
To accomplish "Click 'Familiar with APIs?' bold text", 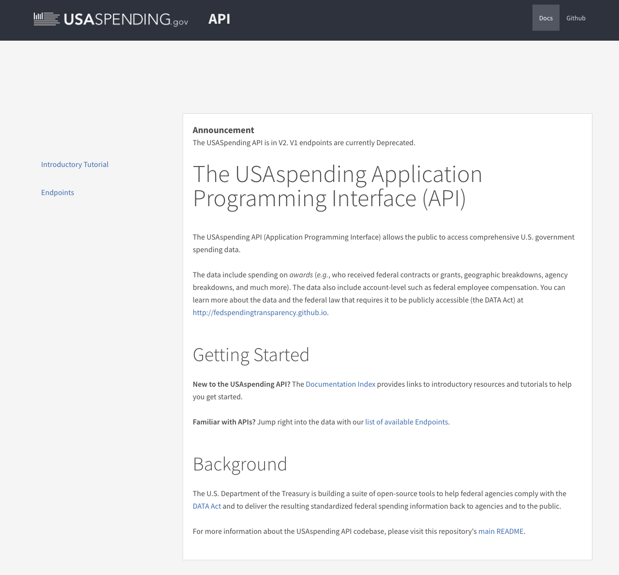I will [224, 422].
